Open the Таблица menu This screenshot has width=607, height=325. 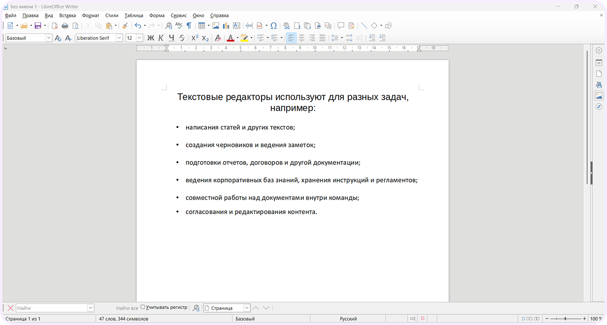click(134, 16)
